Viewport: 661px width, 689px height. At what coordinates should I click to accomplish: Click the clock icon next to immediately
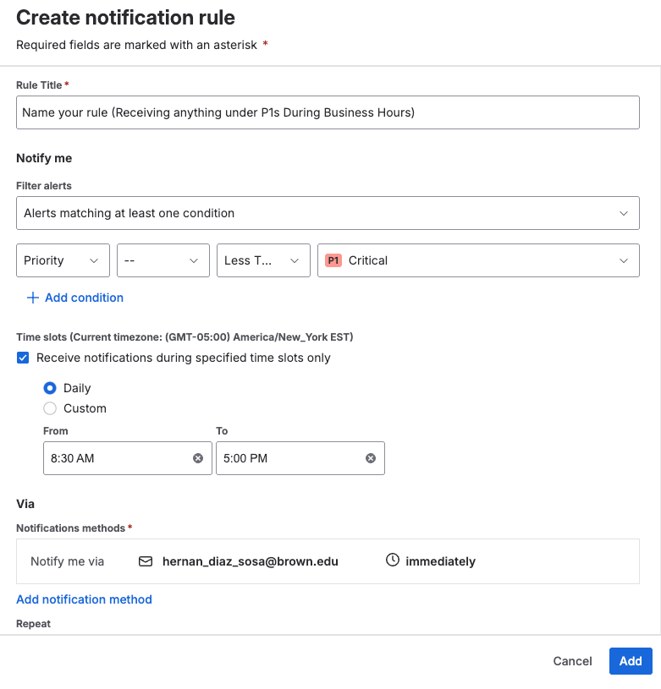point(392,560)
